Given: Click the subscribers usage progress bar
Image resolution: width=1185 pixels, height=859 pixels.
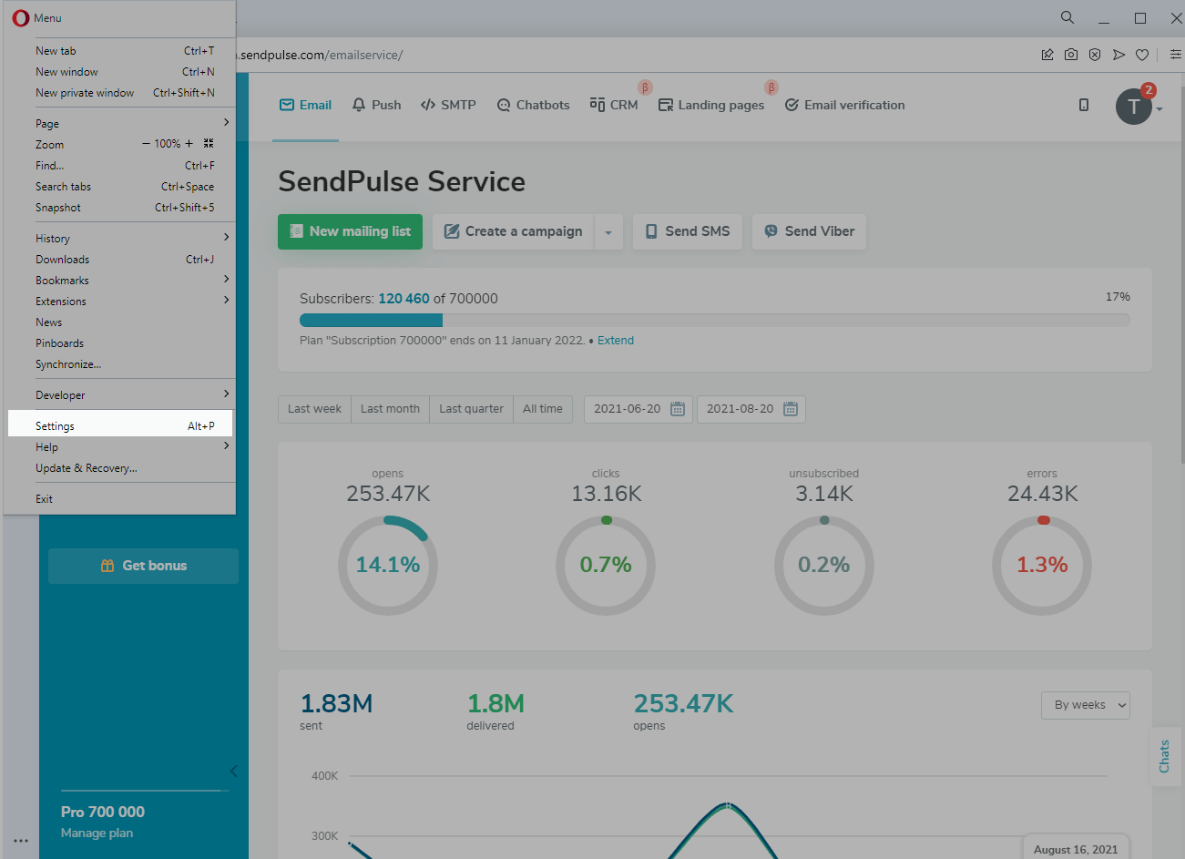Looking at the screenshot, I should coord(714,321).
